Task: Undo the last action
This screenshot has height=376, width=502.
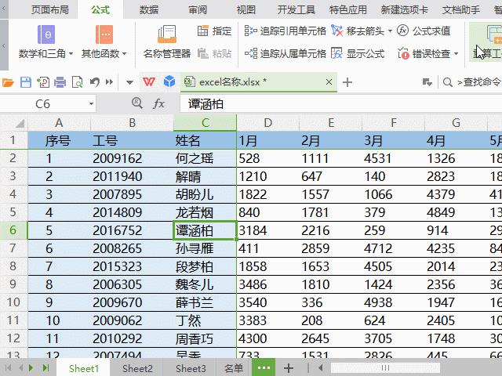Action: 94,82
